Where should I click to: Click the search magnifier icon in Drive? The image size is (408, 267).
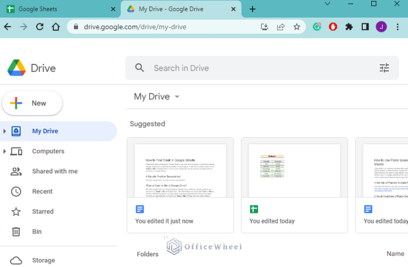tap(140, 68)
